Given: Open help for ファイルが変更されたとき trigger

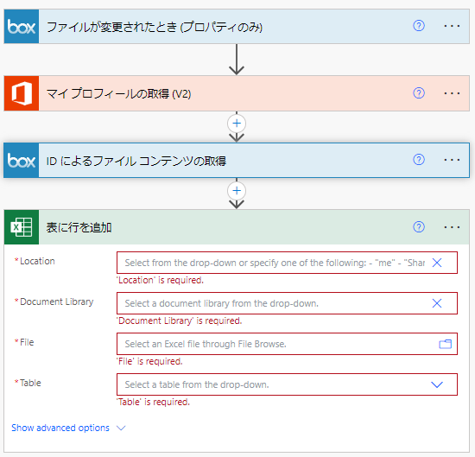Looking at the screenshot, I should 419,26.
